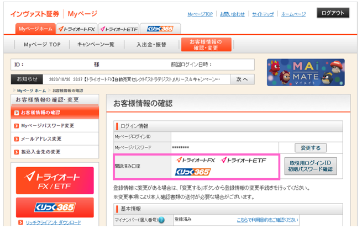The image size is (362, 229).
Task: Click the お客様情報の確認 page heading
Action: click(x=143, y=103)
